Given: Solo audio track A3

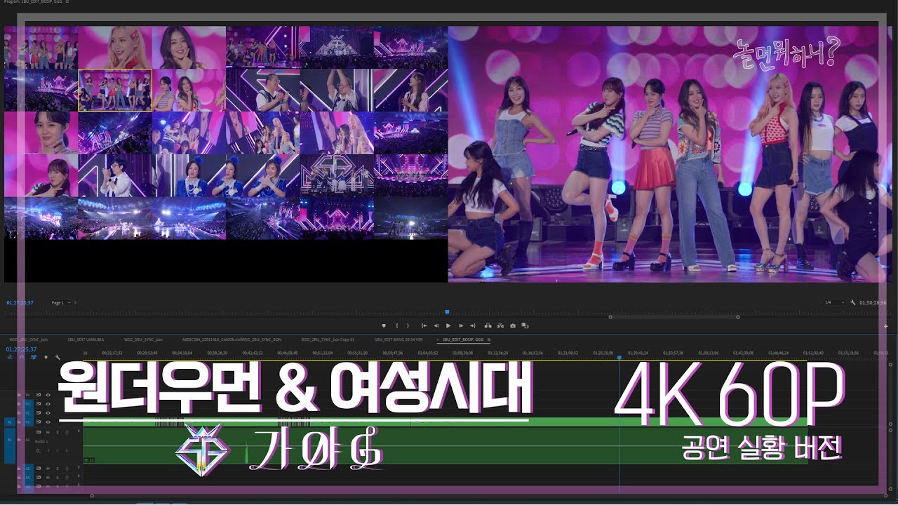Looking at the screenshot, I should click(58, 478).
